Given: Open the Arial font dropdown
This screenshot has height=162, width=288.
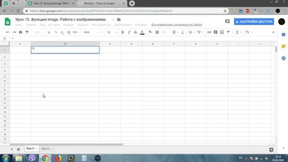Looking at the screenshot, I should pyautogui.click(x=92, y=32).
